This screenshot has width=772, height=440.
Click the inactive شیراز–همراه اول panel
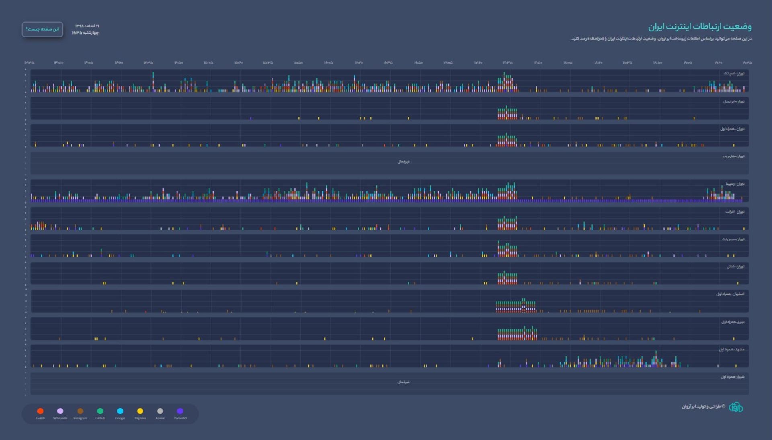pyautogui.click(x=403, y=382)
